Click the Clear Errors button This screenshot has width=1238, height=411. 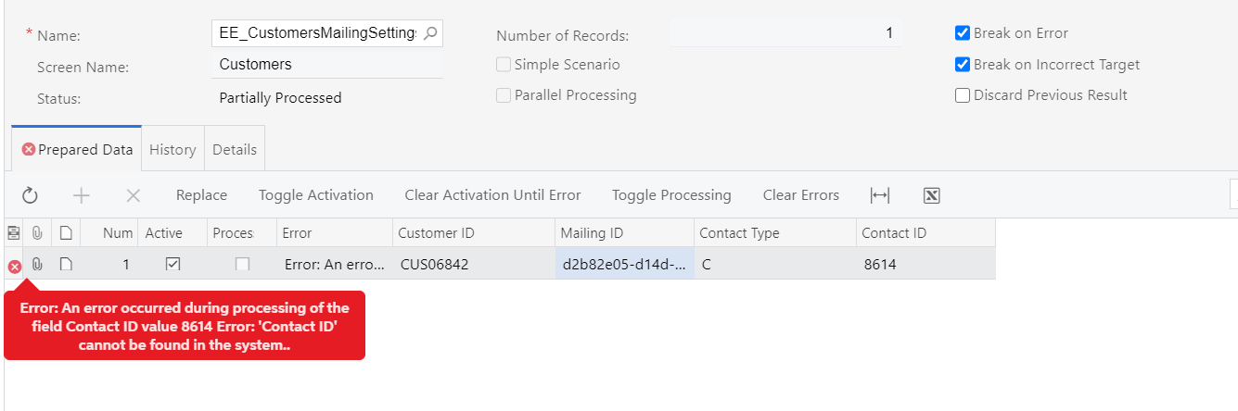click(x=800, y=195)
